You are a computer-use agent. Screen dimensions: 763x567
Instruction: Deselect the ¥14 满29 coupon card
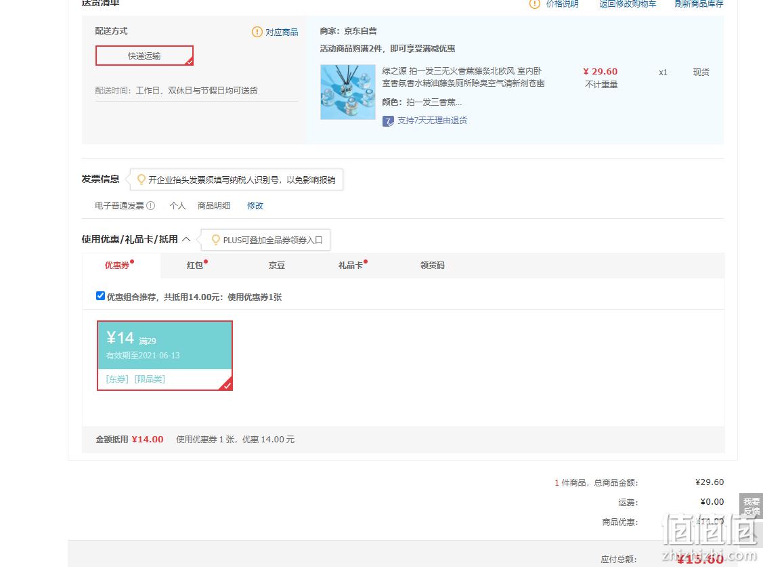(165, 356)
